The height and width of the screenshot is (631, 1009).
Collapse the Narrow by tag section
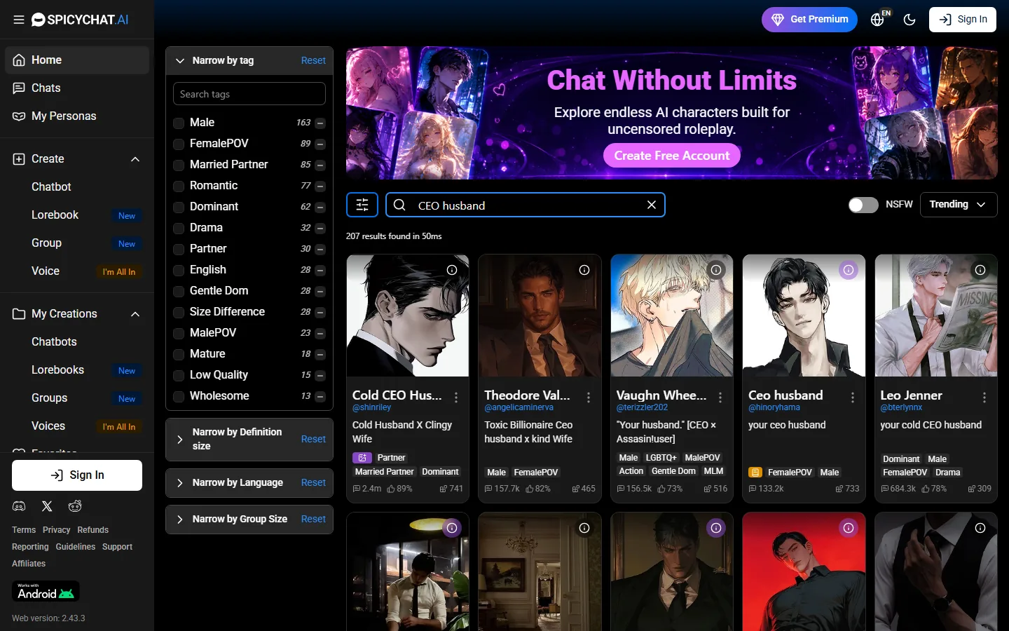[x=180, y=61]
